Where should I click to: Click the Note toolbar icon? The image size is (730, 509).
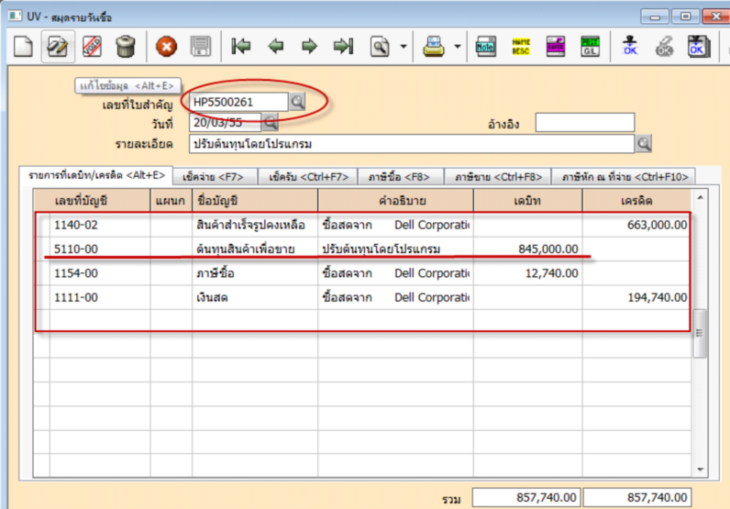pos(486,47)
